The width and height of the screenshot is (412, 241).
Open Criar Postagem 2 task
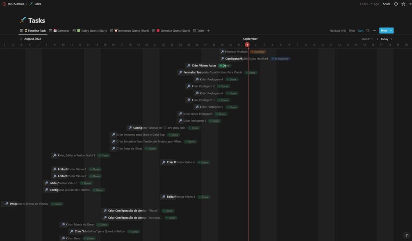[203, 86]
